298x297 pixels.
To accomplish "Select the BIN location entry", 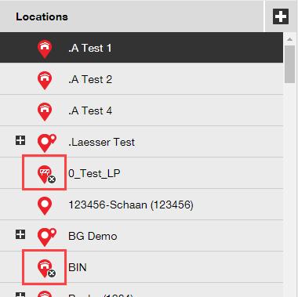I will pyautogui.click(x=78, y=267).
